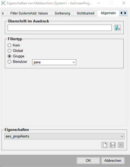Create new properties configuration with blank page icon
Viewport: 130px width, 167px height.
(105, 145)
